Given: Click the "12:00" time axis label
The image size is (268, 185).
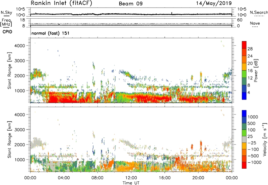Looking at the screenshot, I should click(131, 178).
